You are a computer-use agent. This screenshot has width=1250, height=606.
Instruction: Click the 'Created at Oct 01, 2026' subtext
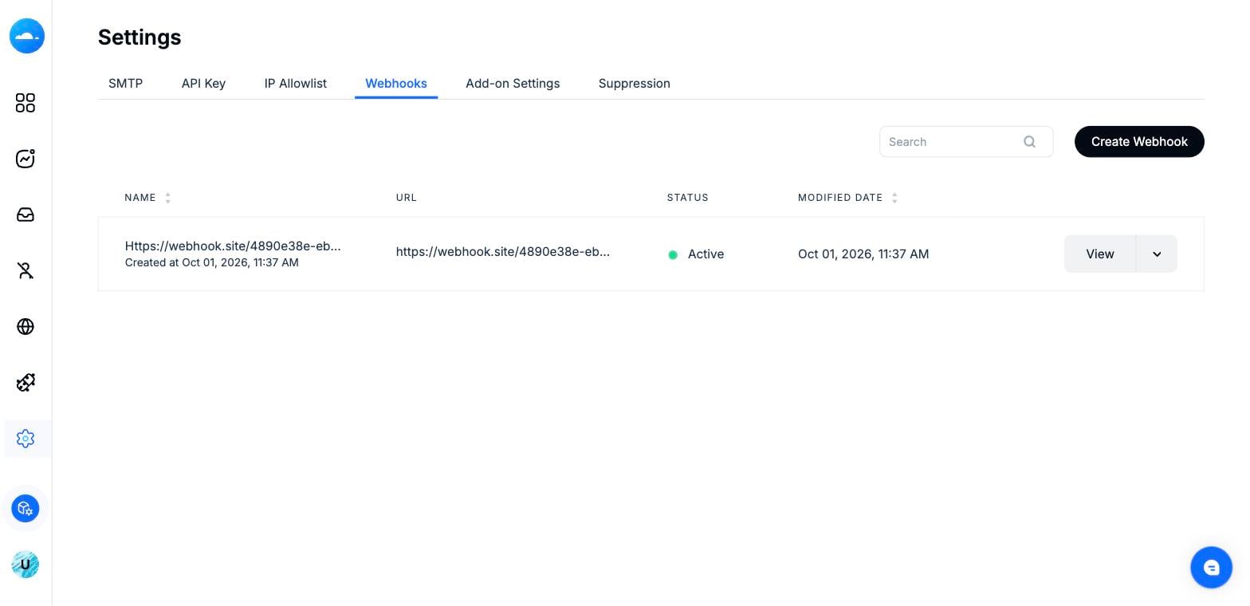point(212,262)
